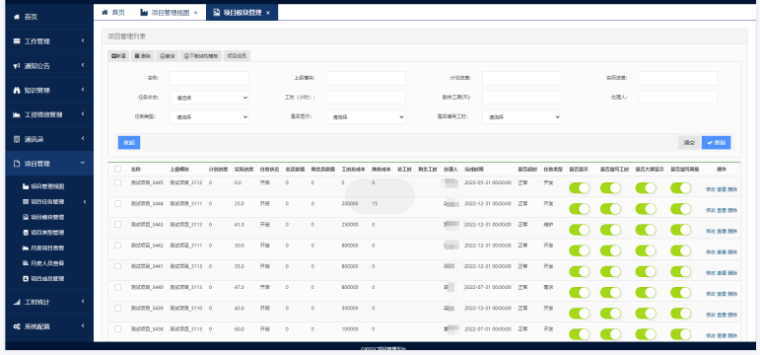Screen dimensions: 760x355
Task: Click the icon on the 删除 toolbar button
Action: tap(137, 56)
